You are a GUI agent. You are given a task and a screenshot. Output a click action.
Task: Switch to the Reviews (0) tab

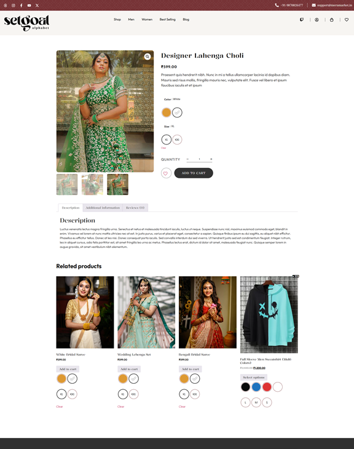(135, 208)
